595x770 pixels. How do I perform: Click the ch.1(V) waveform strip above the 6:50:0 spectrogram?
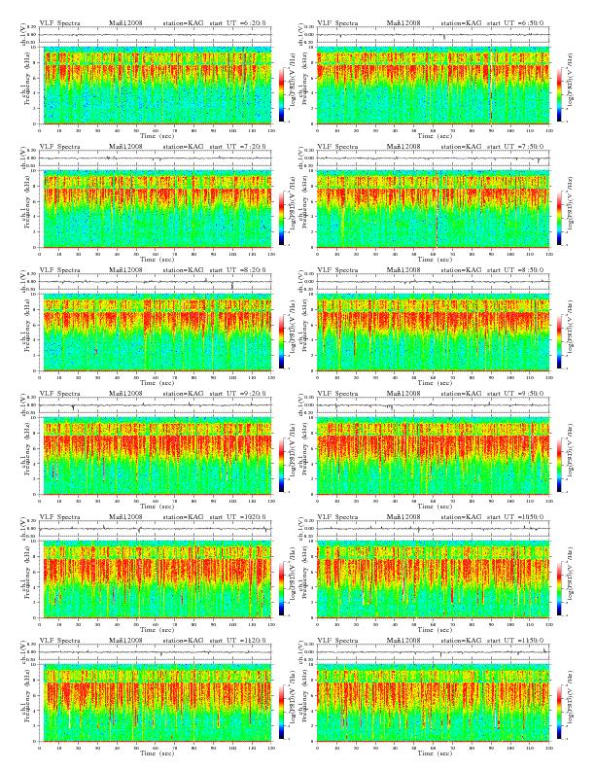(433, 35)
